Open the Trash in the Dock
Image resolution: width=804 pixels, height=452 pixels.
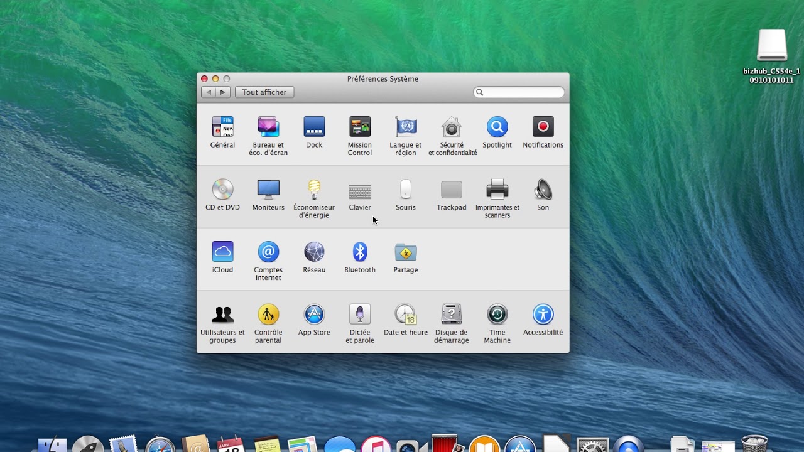coord(754,443)
